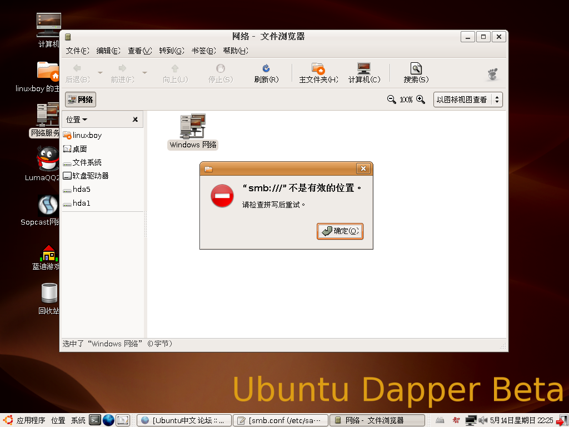Zoom in with the magnifier plus icon
The width and height of the screenshot is (569, 427).
tap(420, 99)
